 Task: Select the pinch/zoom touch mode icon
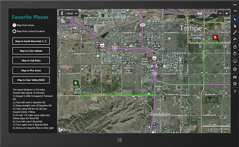[235, 33]
